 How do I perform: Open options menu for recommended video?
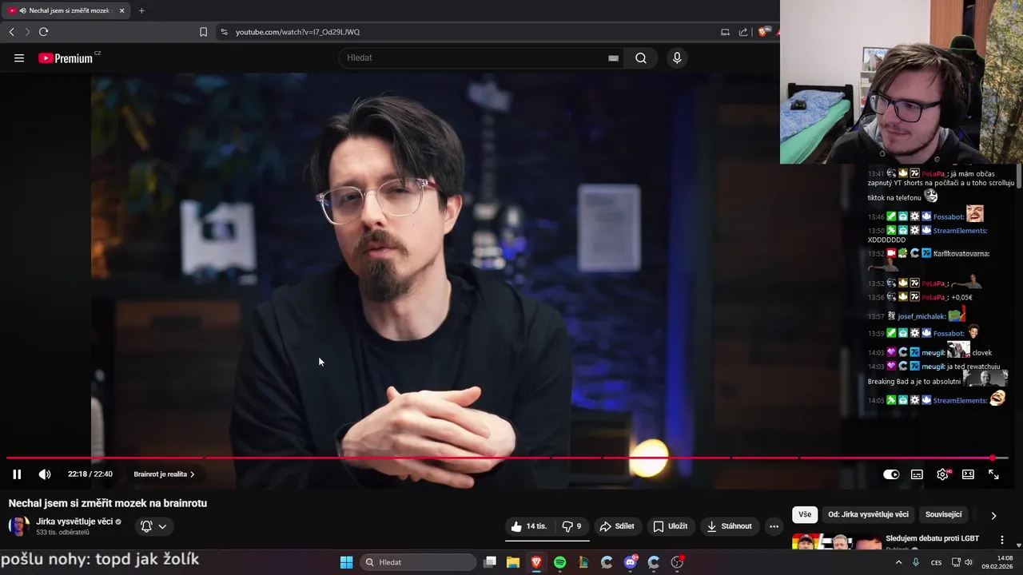tap(1002, 541)
